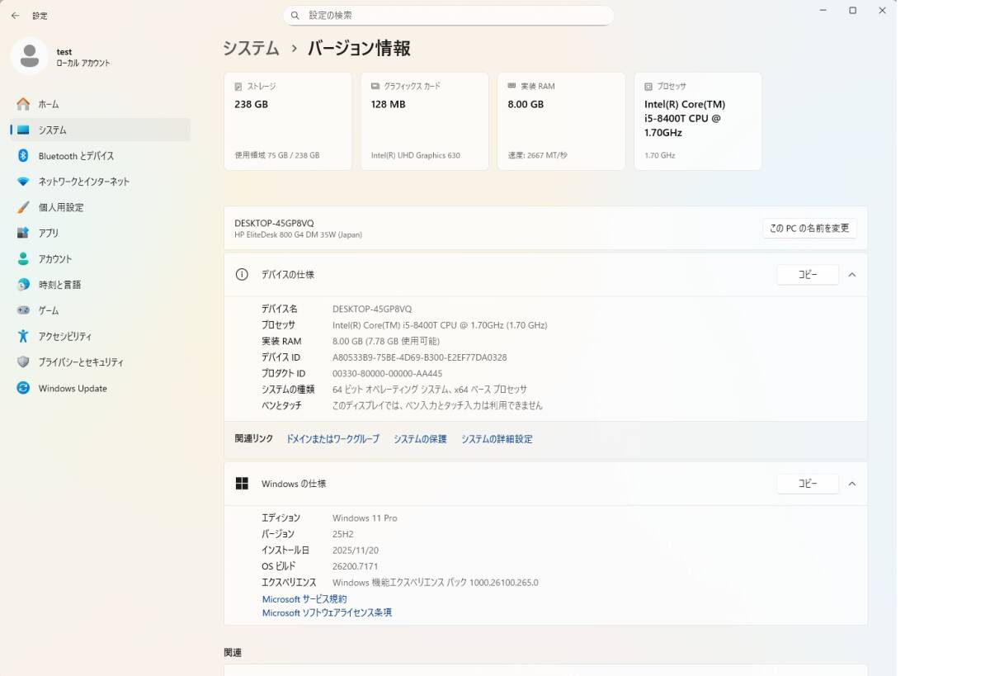Click the Windows Update icon
The width and height of the screenshot is (990, 676).
point(23,388)
